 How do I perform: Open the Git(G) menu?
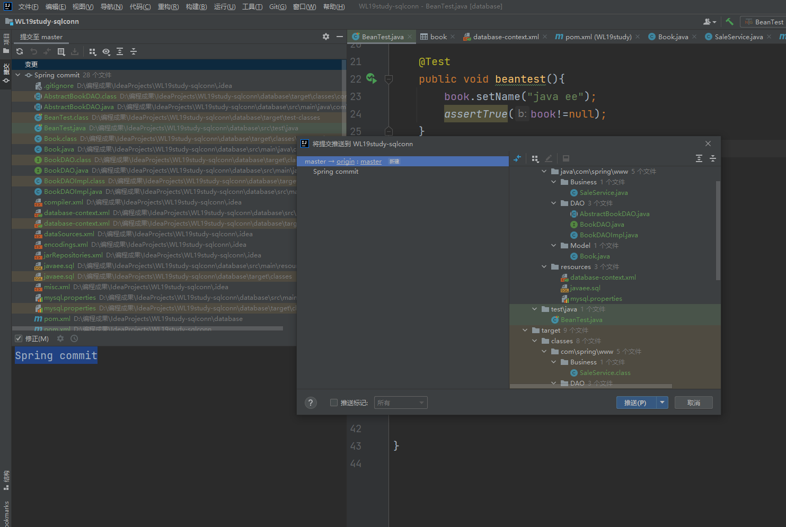278,6
